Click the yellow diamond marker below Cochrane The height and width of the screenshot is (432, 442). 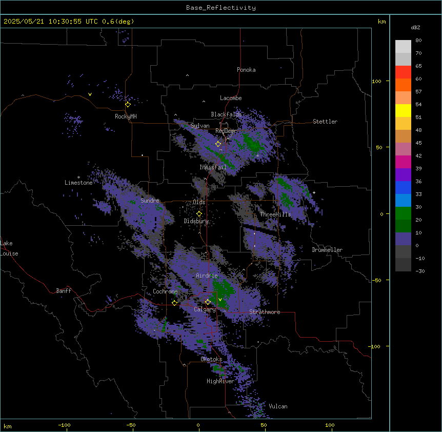point(174,303)
